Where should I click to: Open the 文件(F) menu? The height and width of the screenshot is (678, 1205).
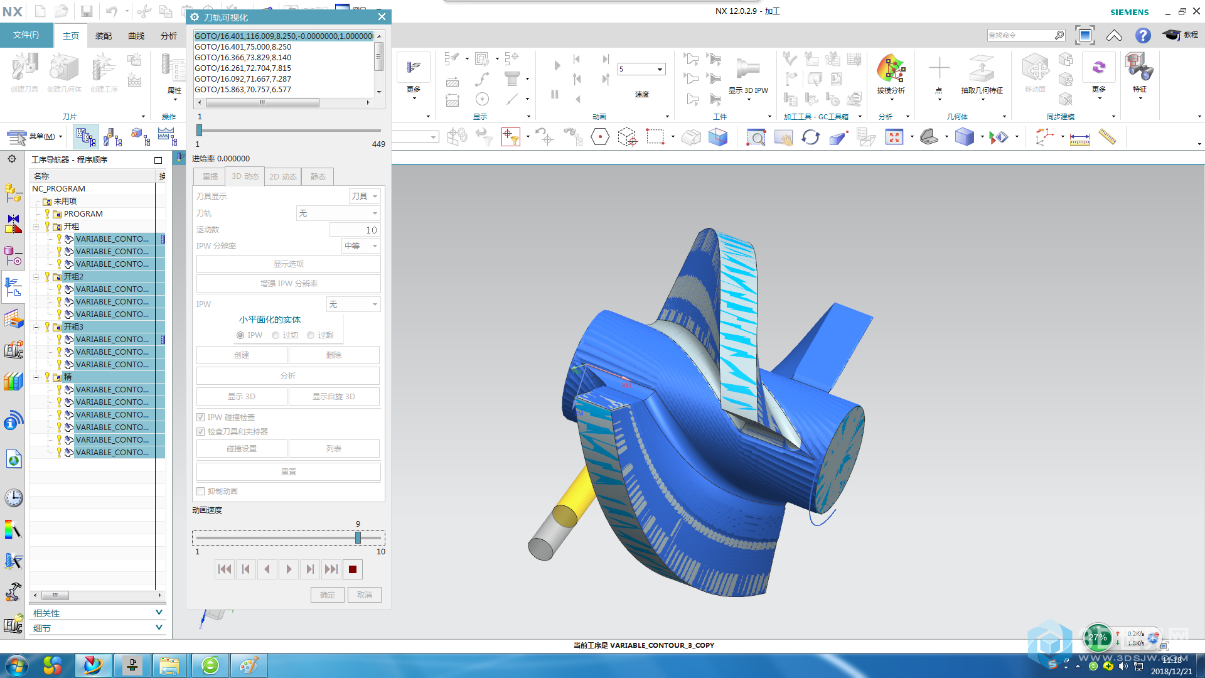point(26,35)
